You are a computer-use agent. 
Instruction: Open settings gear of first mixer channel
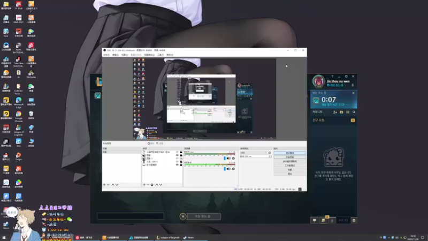click(233, 158)
